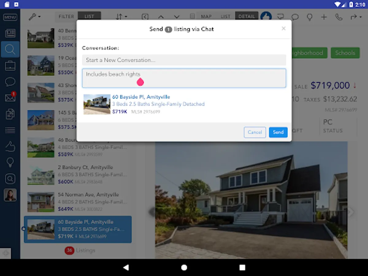Click the Send button
Viewport: 368px width, 276px height.
[278, 132]
